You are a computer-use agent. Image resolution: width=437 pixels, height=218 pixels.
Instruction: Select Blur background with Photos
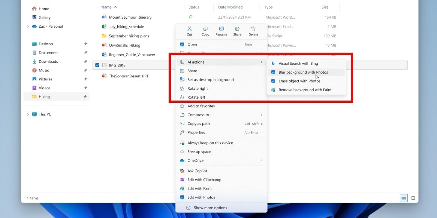303,72
